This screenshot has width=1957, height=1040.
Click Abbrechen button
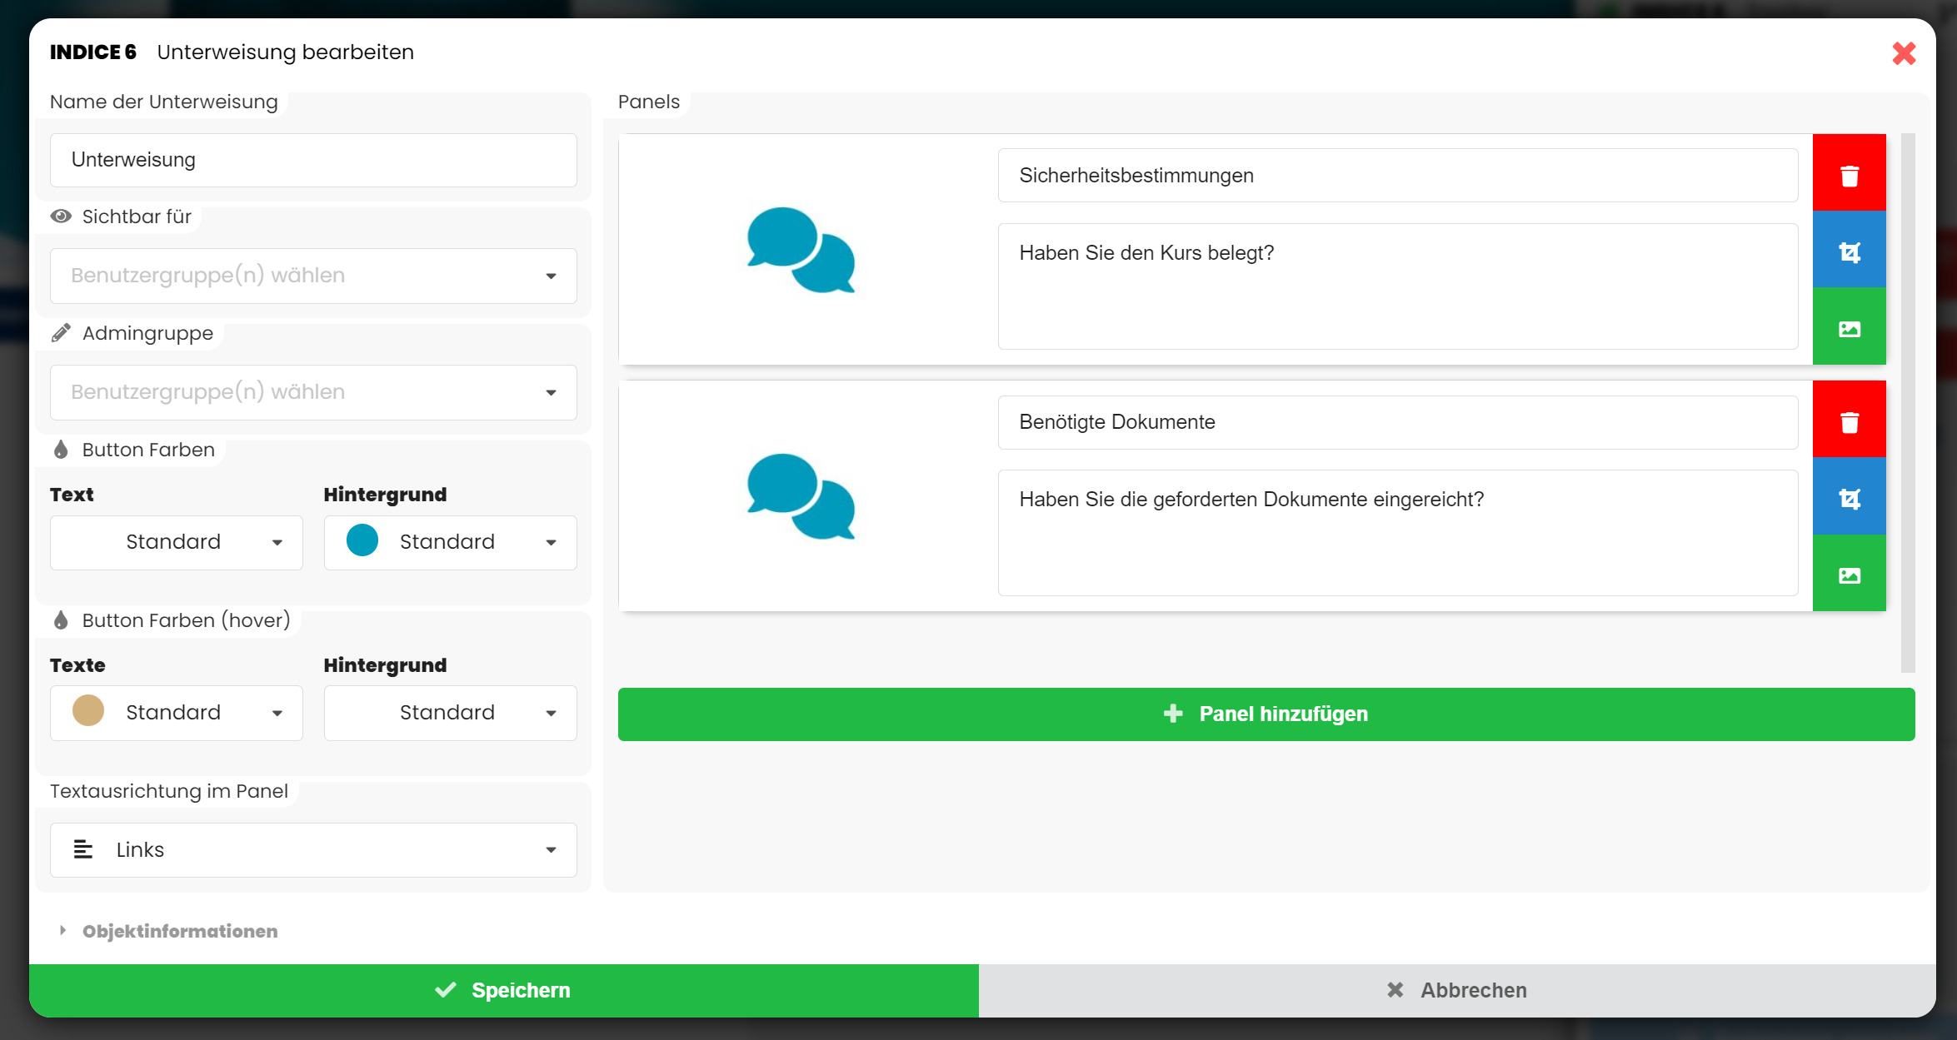(1456, 990)
